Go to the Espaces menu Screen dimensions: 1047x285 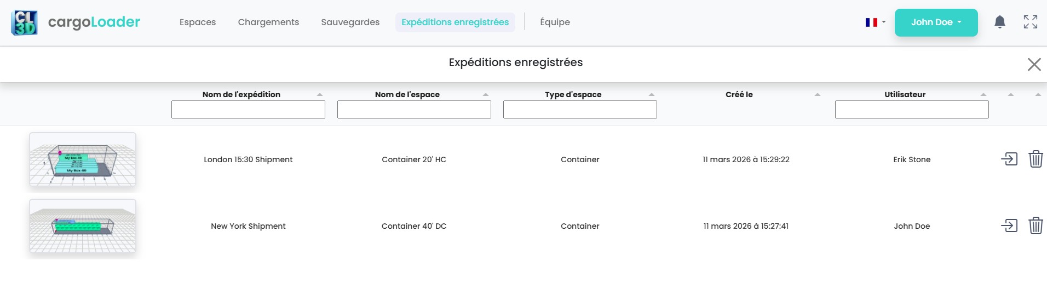[x=198, y=22]
